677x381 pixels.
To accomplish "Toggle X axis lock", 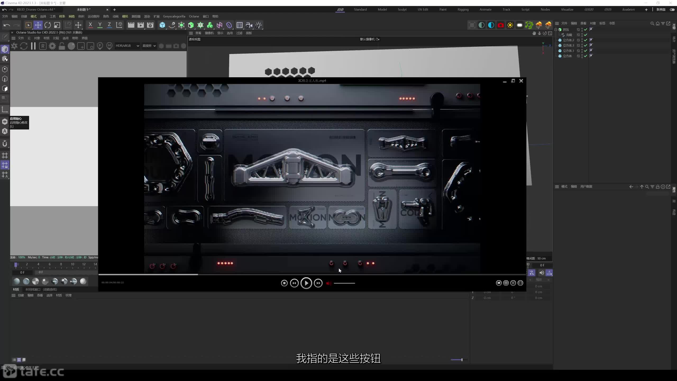I will click(90, 25).
